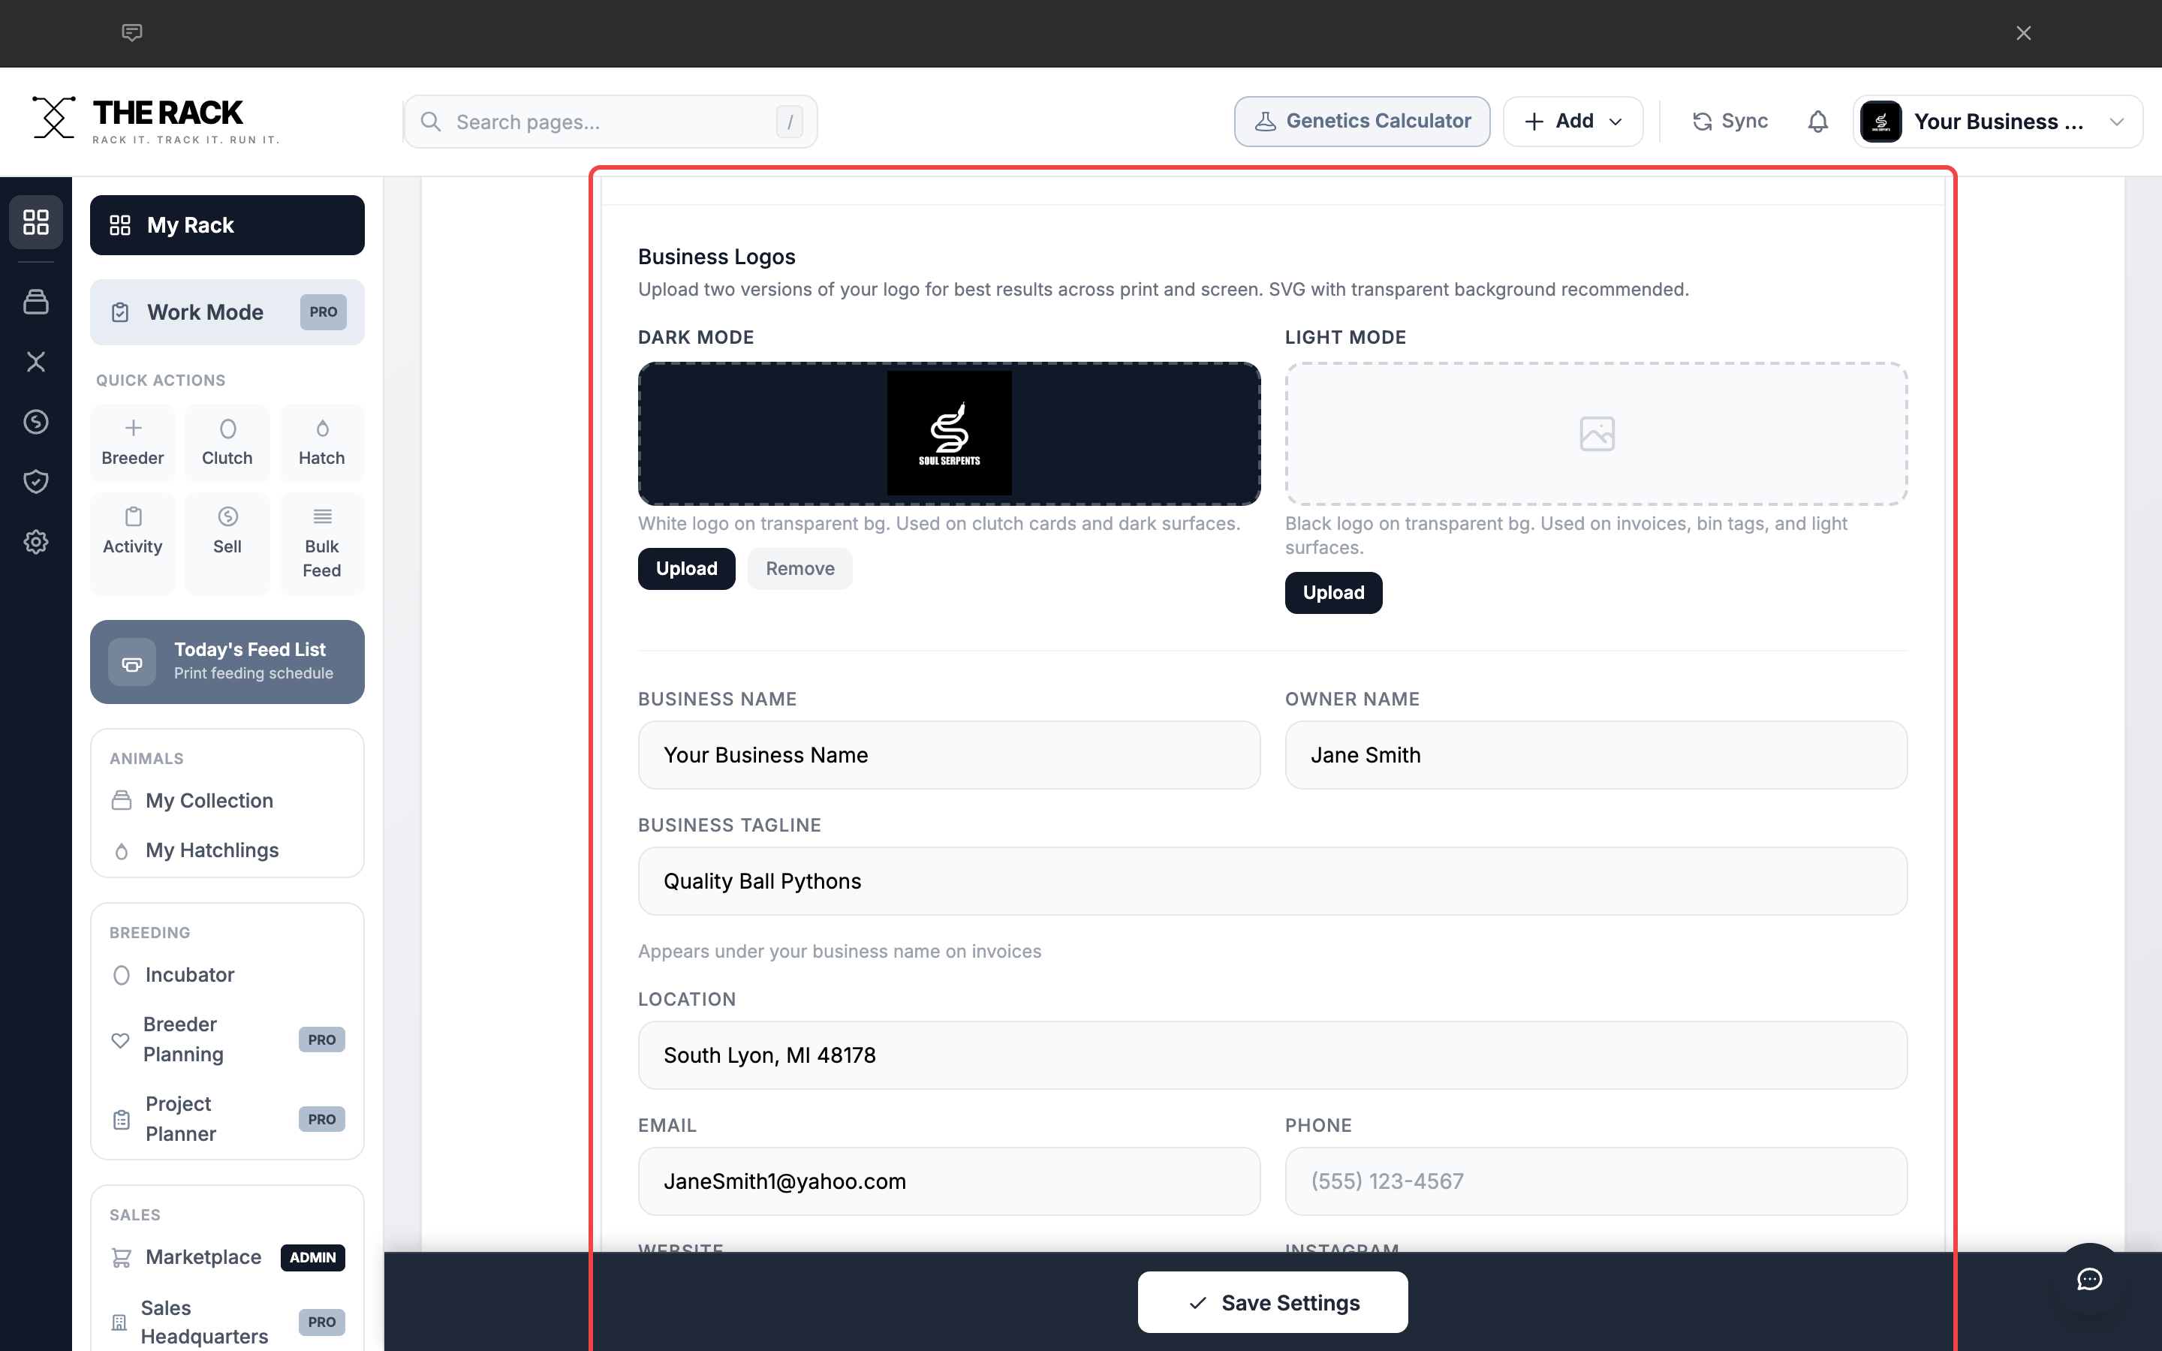Open Breeder Planning
Screen dimensions: 2162x1351
[x=227, y=1040]
